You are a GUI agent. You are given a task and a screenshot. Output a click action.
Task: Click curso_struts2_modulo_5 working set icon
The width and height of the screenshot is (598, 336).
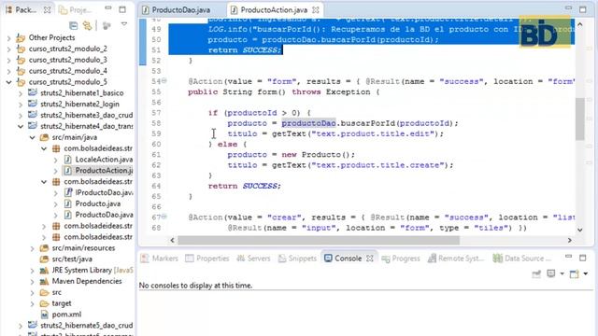coord(21,82)
